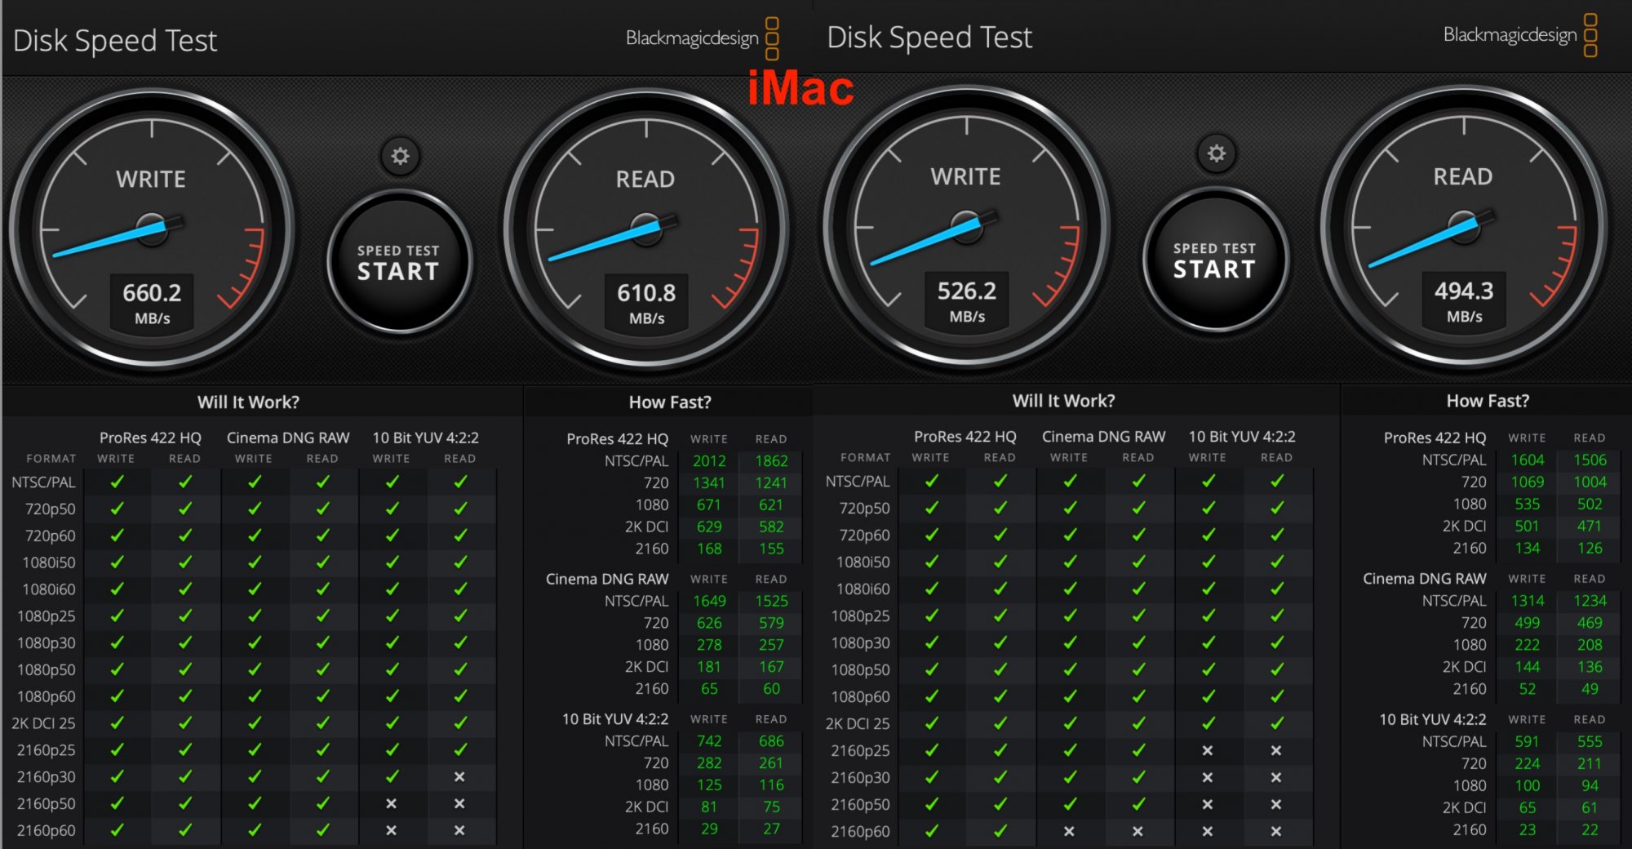This screenshot has height=849, width=1632.
Task: Click the left window 10 Bit YUV 2160 read value 27
Action: click(771, 829)
